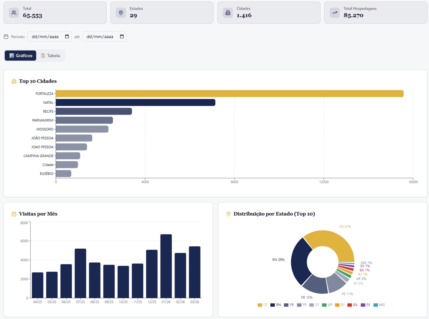Click the EUSÉBIO bar in the chart
Viewport: 429px width, 319px height.
point(63,174)
